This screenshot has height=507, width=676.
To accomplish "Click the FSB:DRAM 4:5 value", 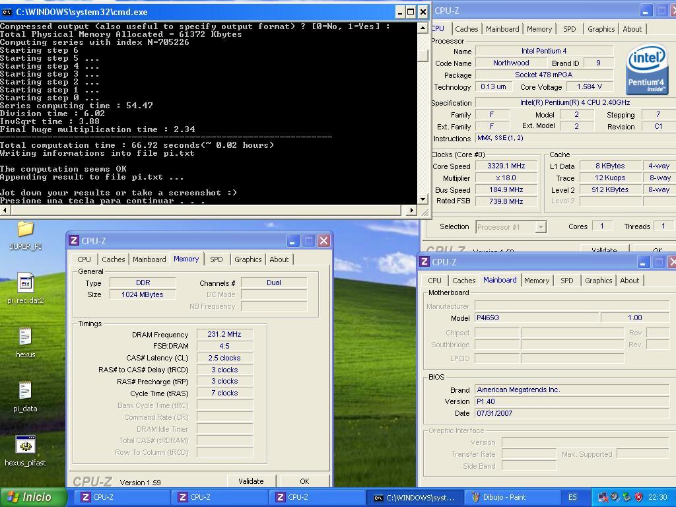I will 224,346.
